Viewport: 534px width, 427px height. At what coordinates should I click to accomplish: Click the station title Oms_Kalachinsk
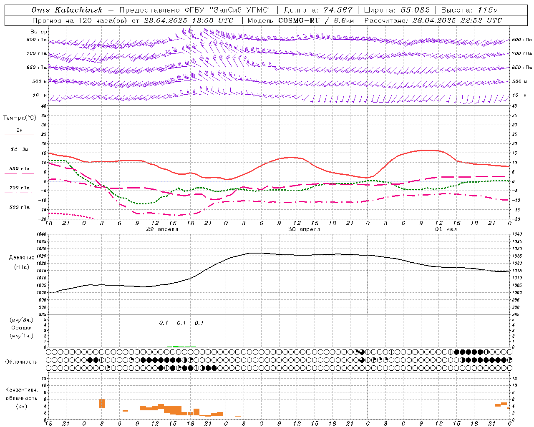67,10
